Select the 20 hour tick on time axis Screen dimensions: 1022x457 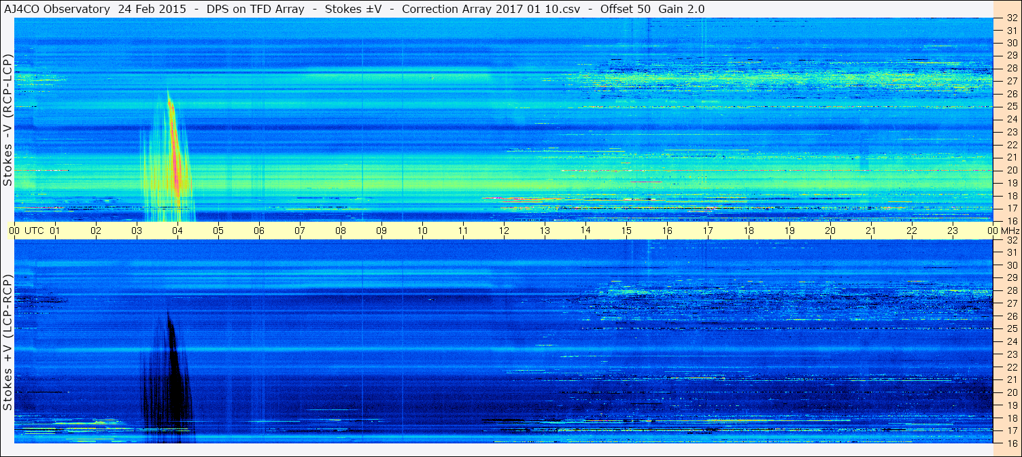point(830,231)
